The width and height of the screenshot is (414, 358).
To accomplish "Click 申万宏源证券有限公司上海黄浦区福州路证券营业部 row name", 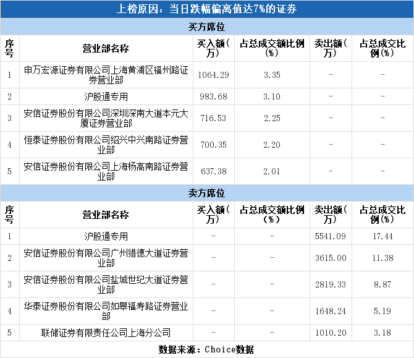I will 106,75.
